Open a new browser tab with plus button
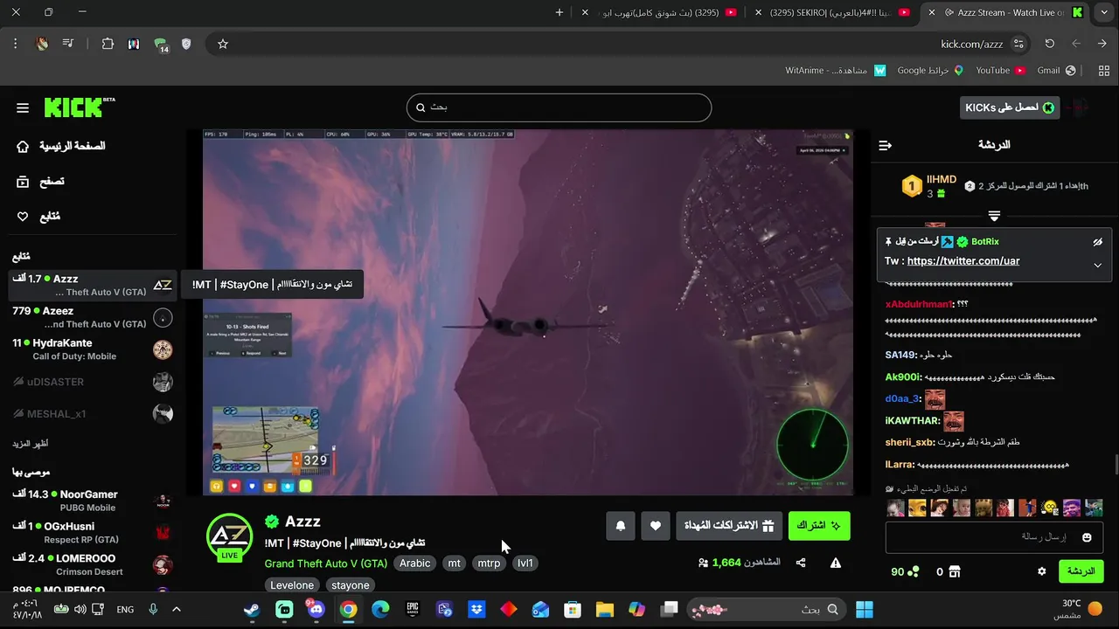Image resolution: width=1119 pixels, height=629 pixels. 559,12
